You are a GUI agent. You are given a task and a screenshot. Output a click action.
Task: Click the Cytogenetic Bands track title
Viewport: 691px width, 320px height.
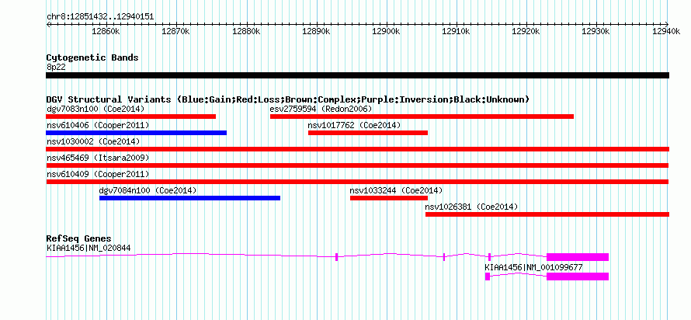pyautogui.click(x=92, y=57)
